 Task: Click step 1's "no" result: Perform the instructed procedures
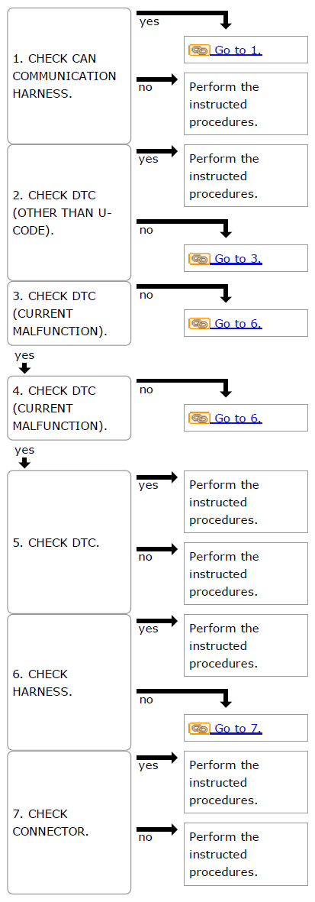click(x=246, y=104)
